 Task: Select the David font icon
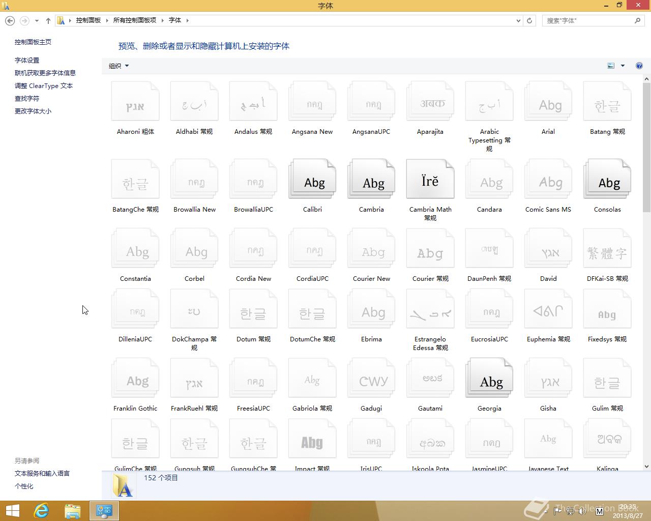pos(548,248)
